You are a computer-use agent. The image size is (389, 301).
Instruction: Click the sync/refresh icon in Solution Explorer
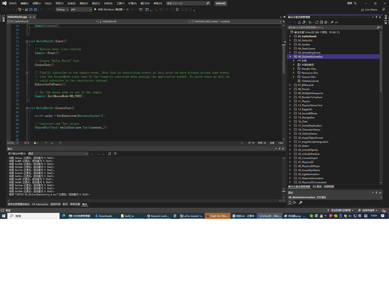[x=317, y=22]
